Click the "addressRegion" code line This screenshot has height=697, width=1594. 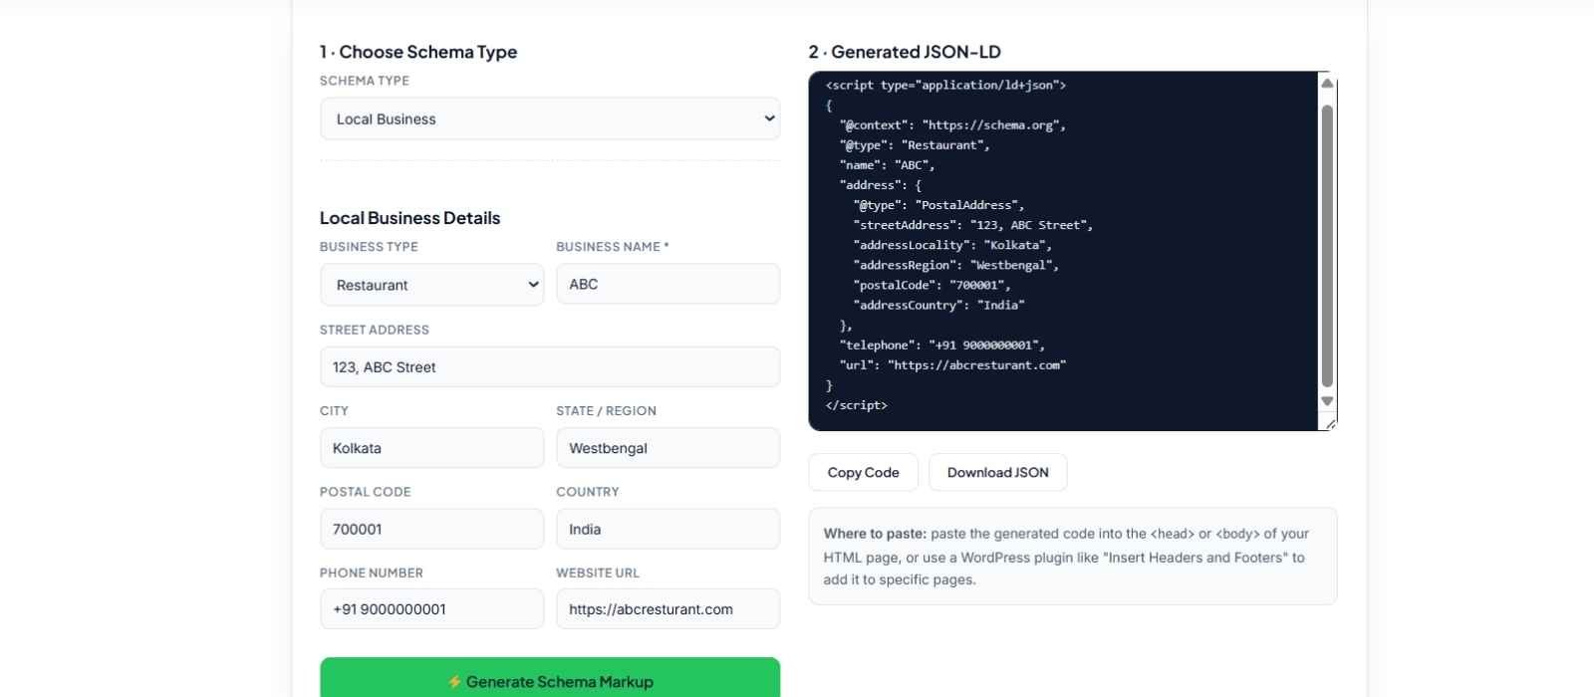[x=955, y=265]
